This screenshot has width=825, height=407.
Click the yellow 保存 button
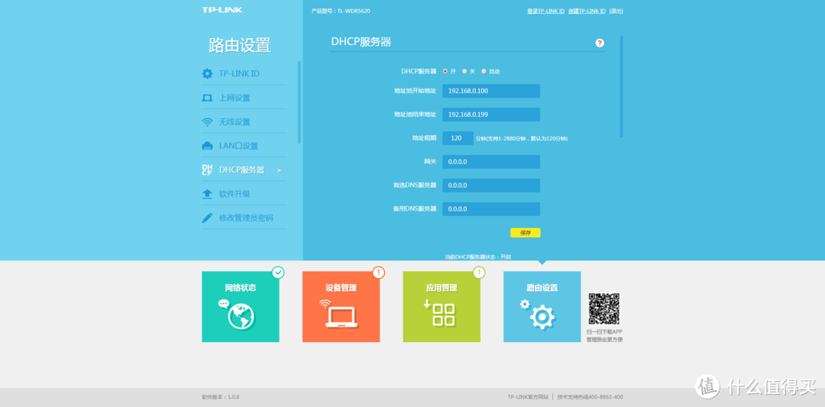click(525, 232)
